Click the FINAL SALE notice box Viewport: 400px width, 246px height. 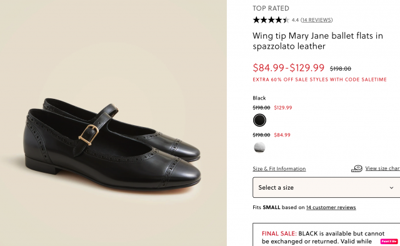(x=326, y=235)
